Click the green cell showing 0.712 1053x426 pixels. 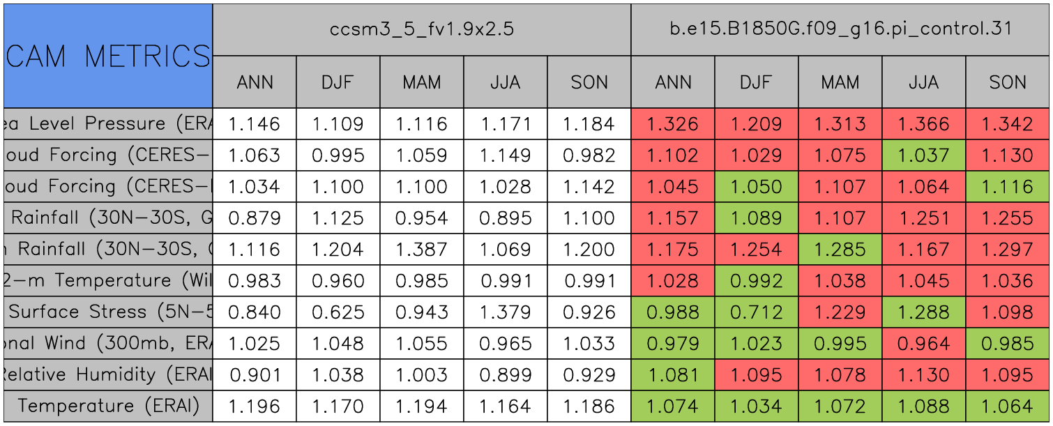pos(757,312)
